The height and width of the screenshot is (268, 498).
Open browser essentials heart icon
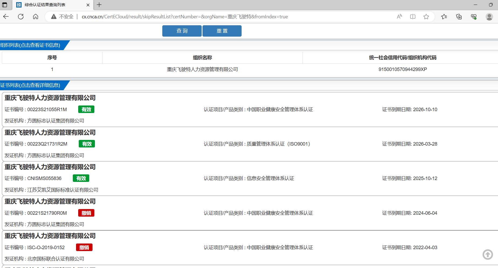click(474, 17)
